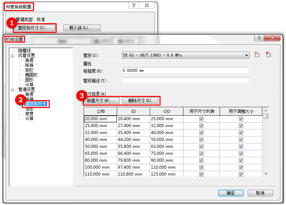
Task: Toggle 用于尺寸列表 for 40.000 mm row
Action: click(x=201, y=140)
